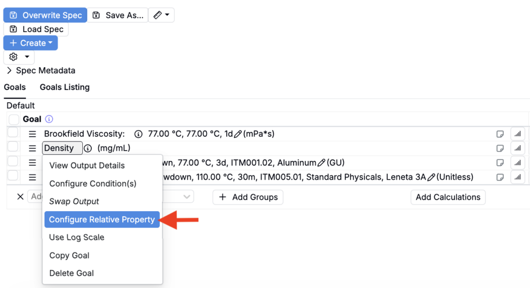Image resolution: width=530 pixels, height=288 pixels.
Task: Click the Overwrite Spec button
Action: [46, 15]
